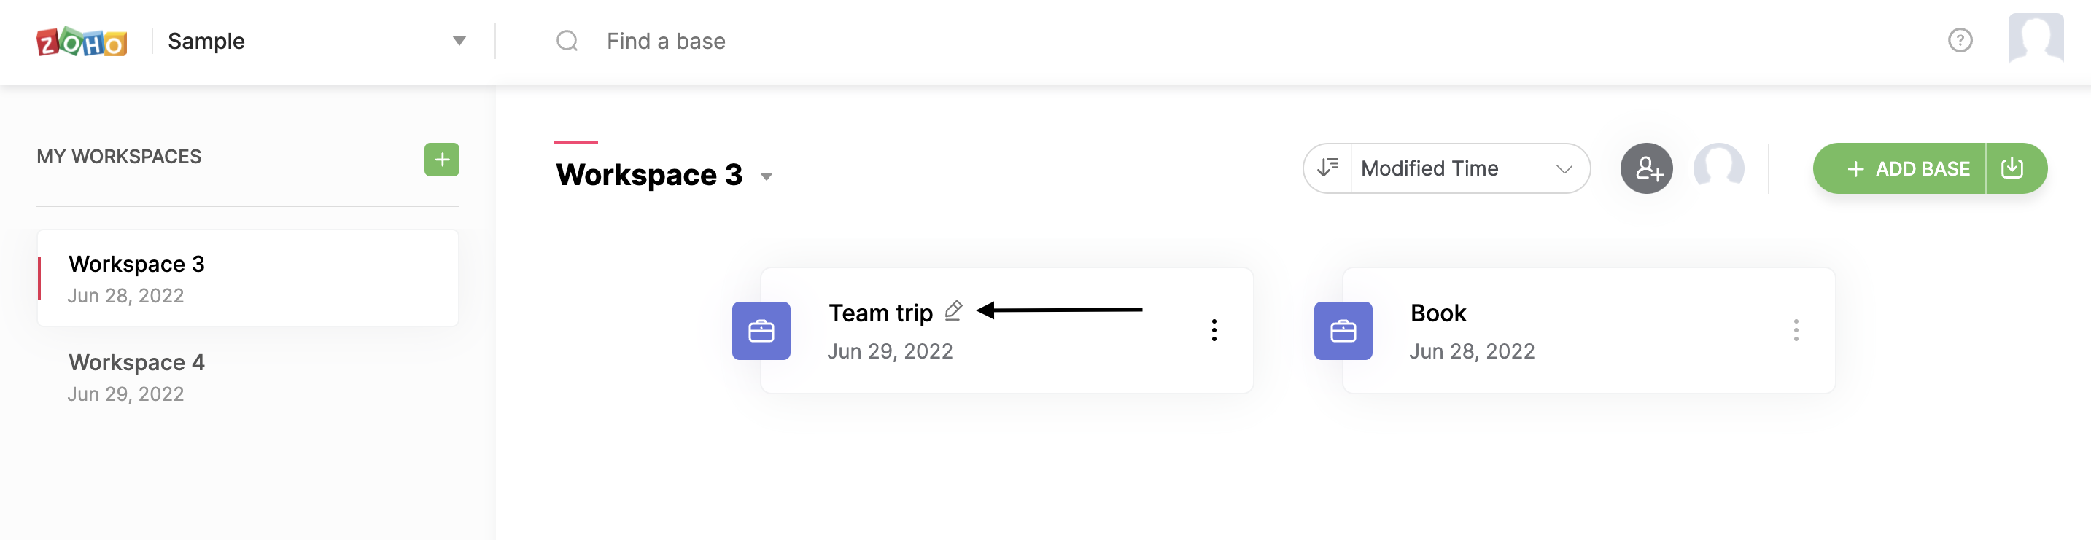Click the pencil edit icon beside Team trip
Screen dimensions: 2091x540
[x=954, y=310]
